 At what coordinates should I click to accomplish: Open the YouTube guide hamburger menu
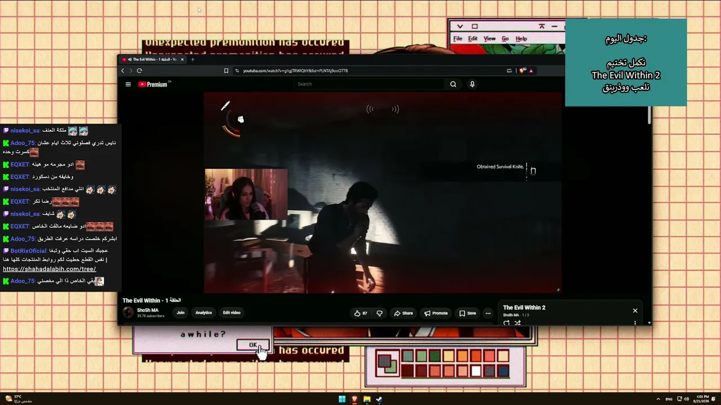[128, 84]
